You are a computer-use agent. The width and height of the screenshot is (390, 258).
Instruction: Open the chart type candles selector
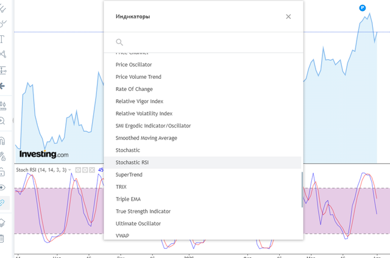2,106
